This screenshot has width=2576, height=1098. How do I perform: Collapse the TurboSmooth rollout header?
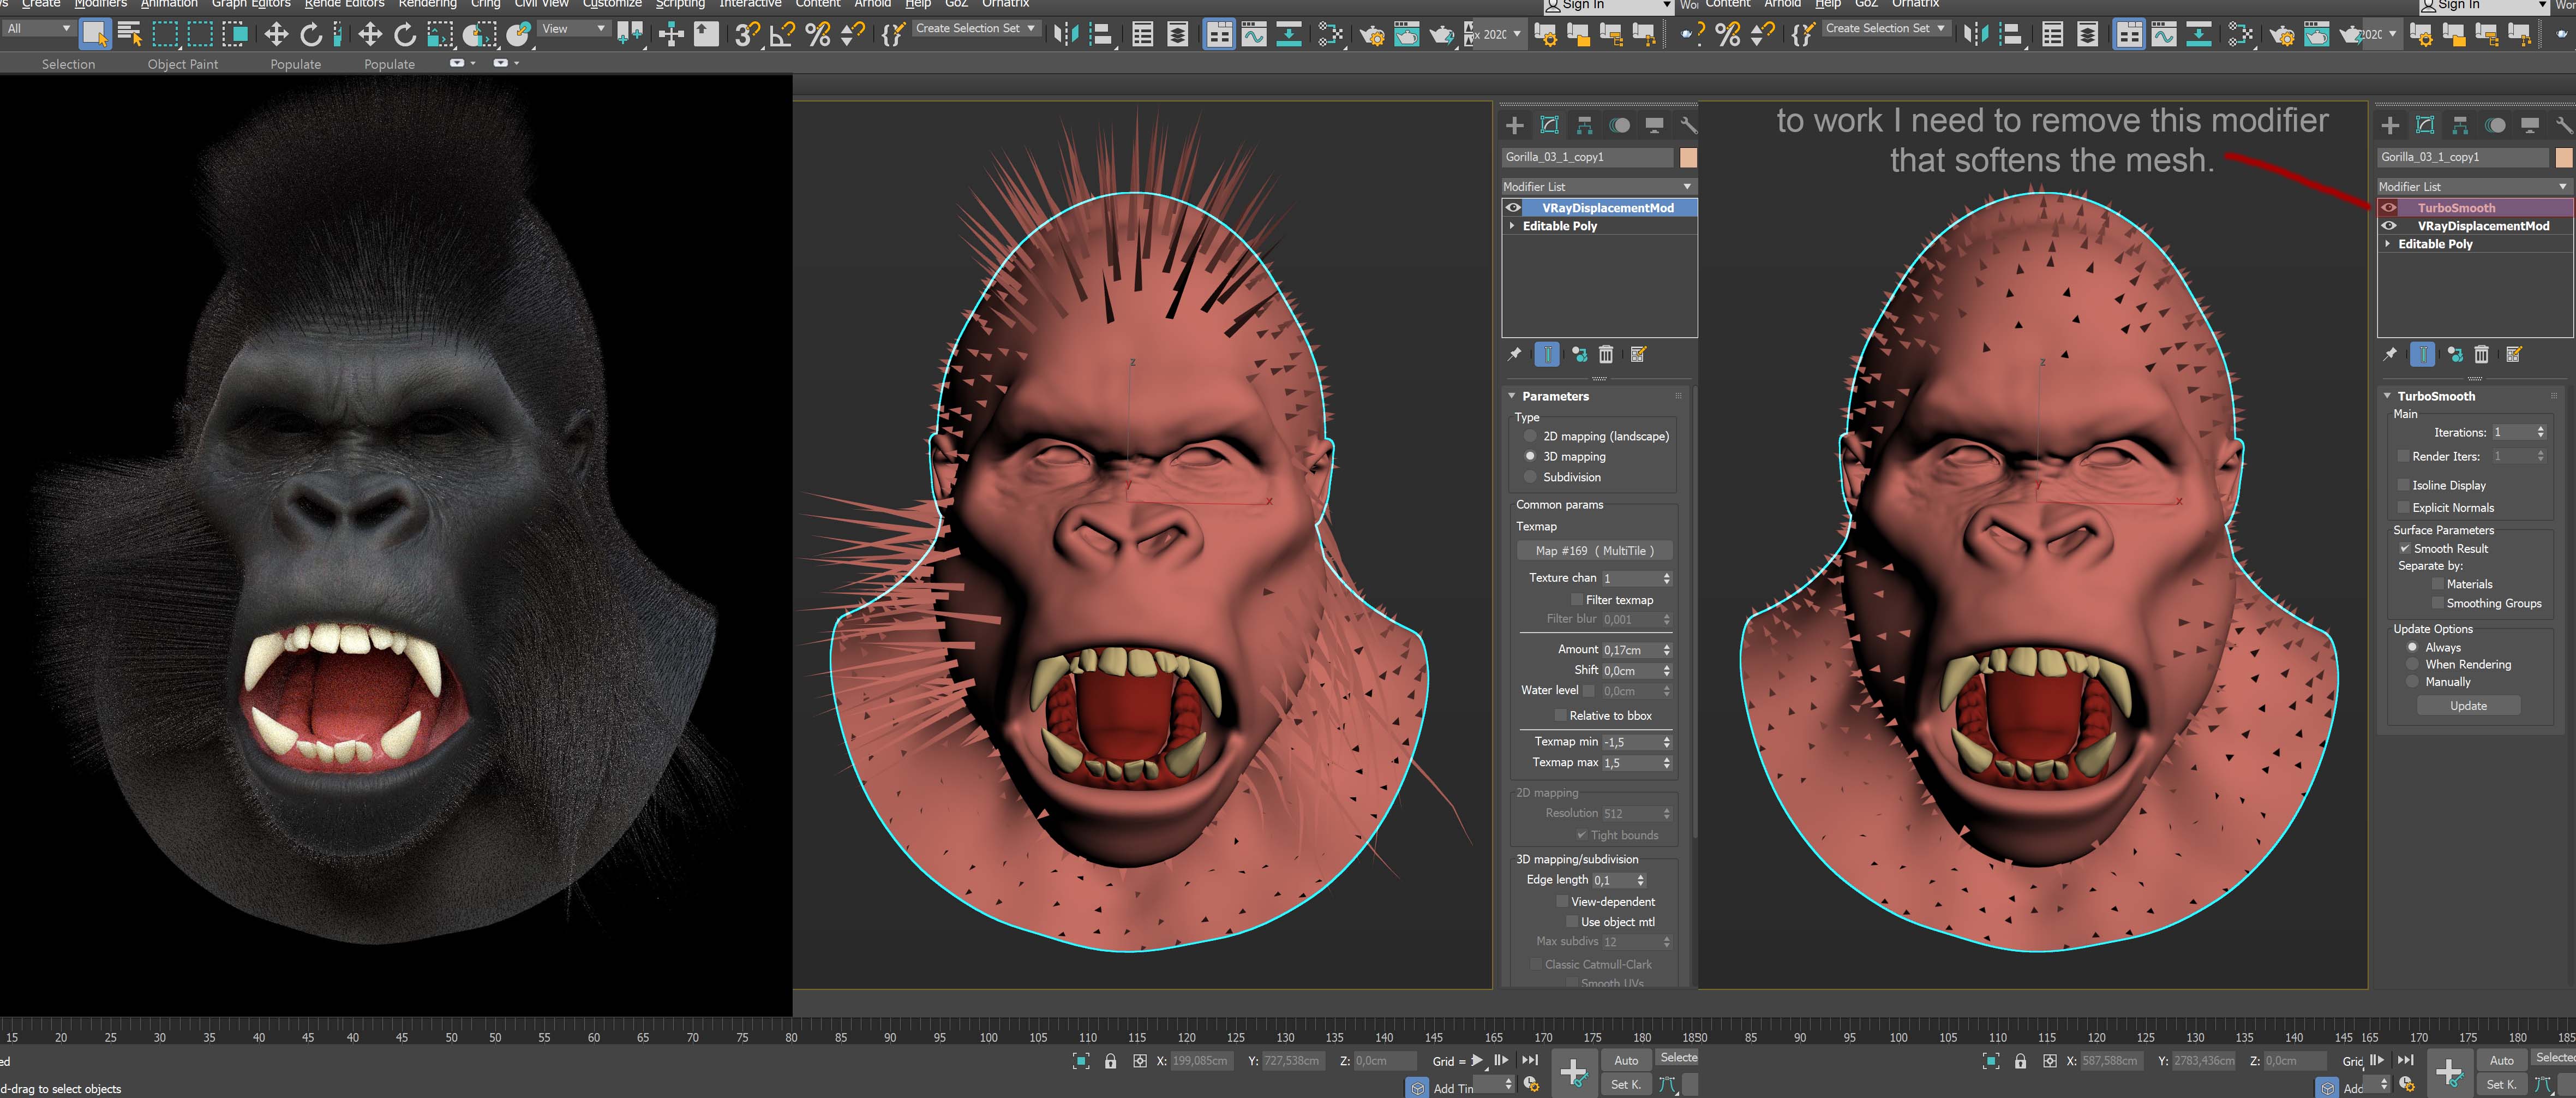coord(2436,396)
